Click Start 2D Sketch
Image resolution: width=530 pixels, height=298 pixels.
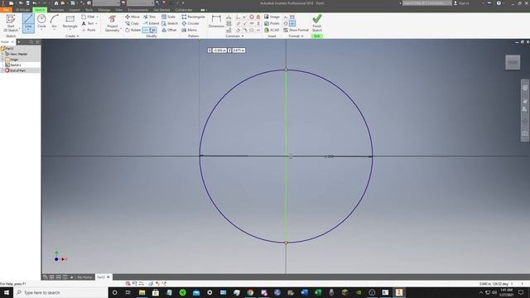[x=11, y=22]
